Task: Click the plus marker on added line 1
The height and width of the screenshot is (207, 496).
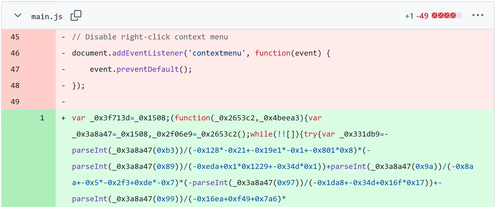Action: pos(63,118)
